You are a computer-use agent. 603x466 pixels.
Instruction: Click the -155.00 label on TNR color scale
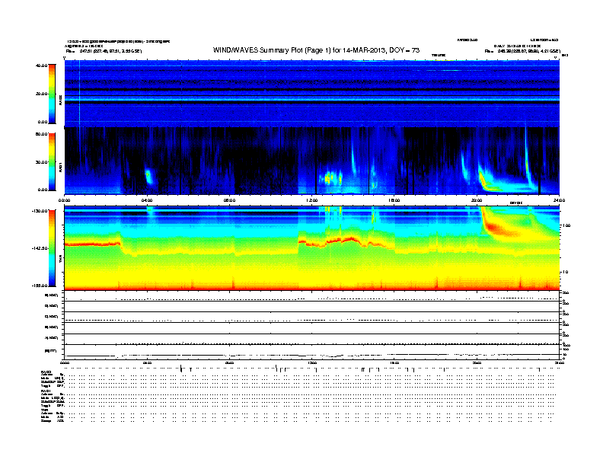tap(40, 286)
